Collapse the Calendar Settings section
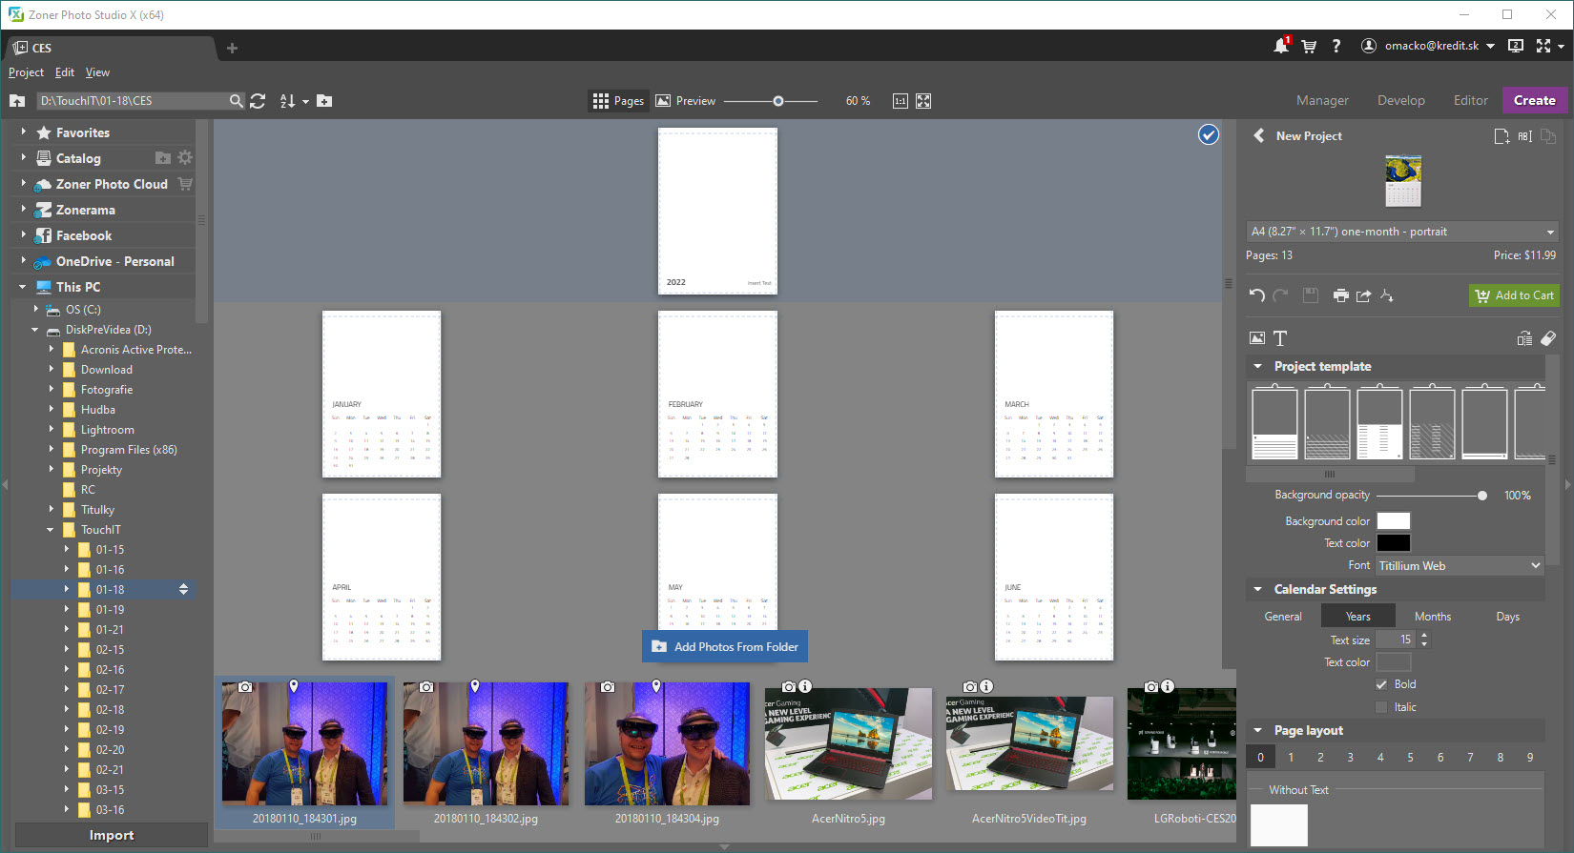Image resolution: width=1574 pixels, height=853 pixels. 1257,589
